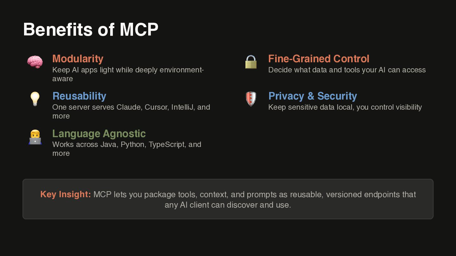Click the padlock icon beside Fine-Grained Control
The image size is (456, 256).
tap(251, 62)
